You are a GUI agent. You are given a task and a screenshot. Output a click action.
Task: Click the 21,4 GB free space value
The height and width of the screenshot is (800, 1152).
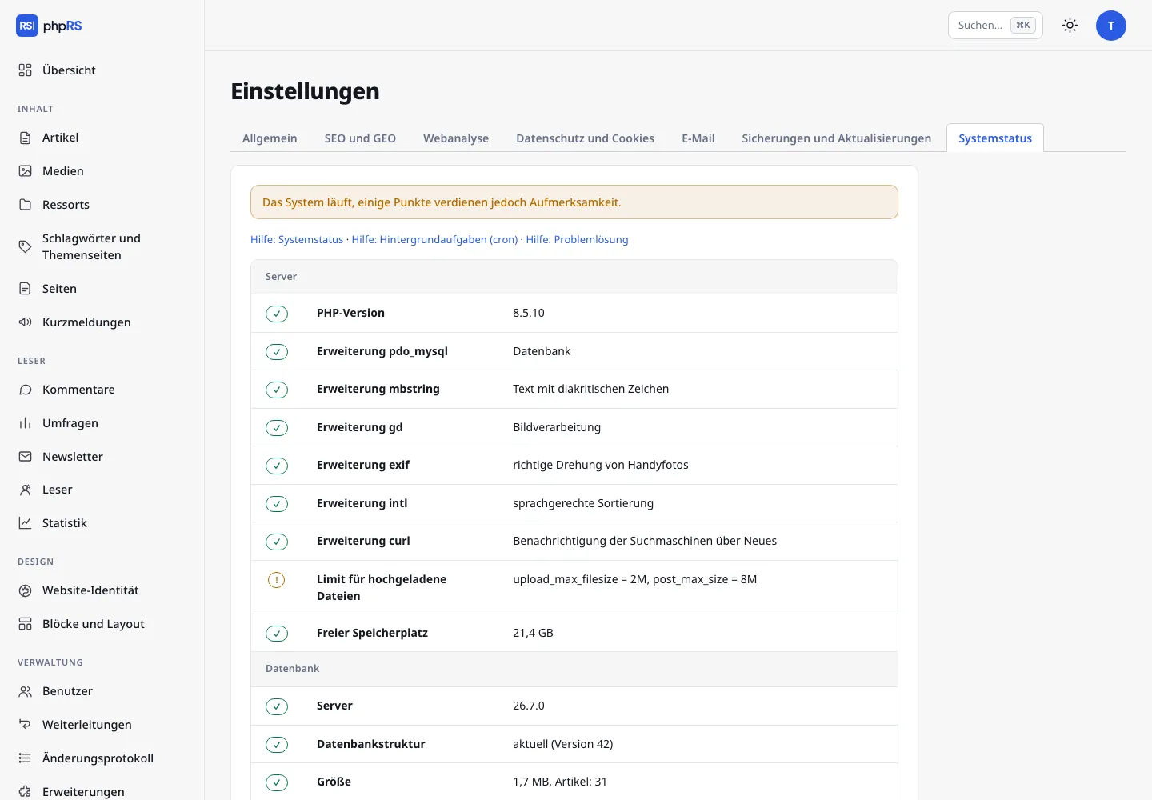(534, 633)
